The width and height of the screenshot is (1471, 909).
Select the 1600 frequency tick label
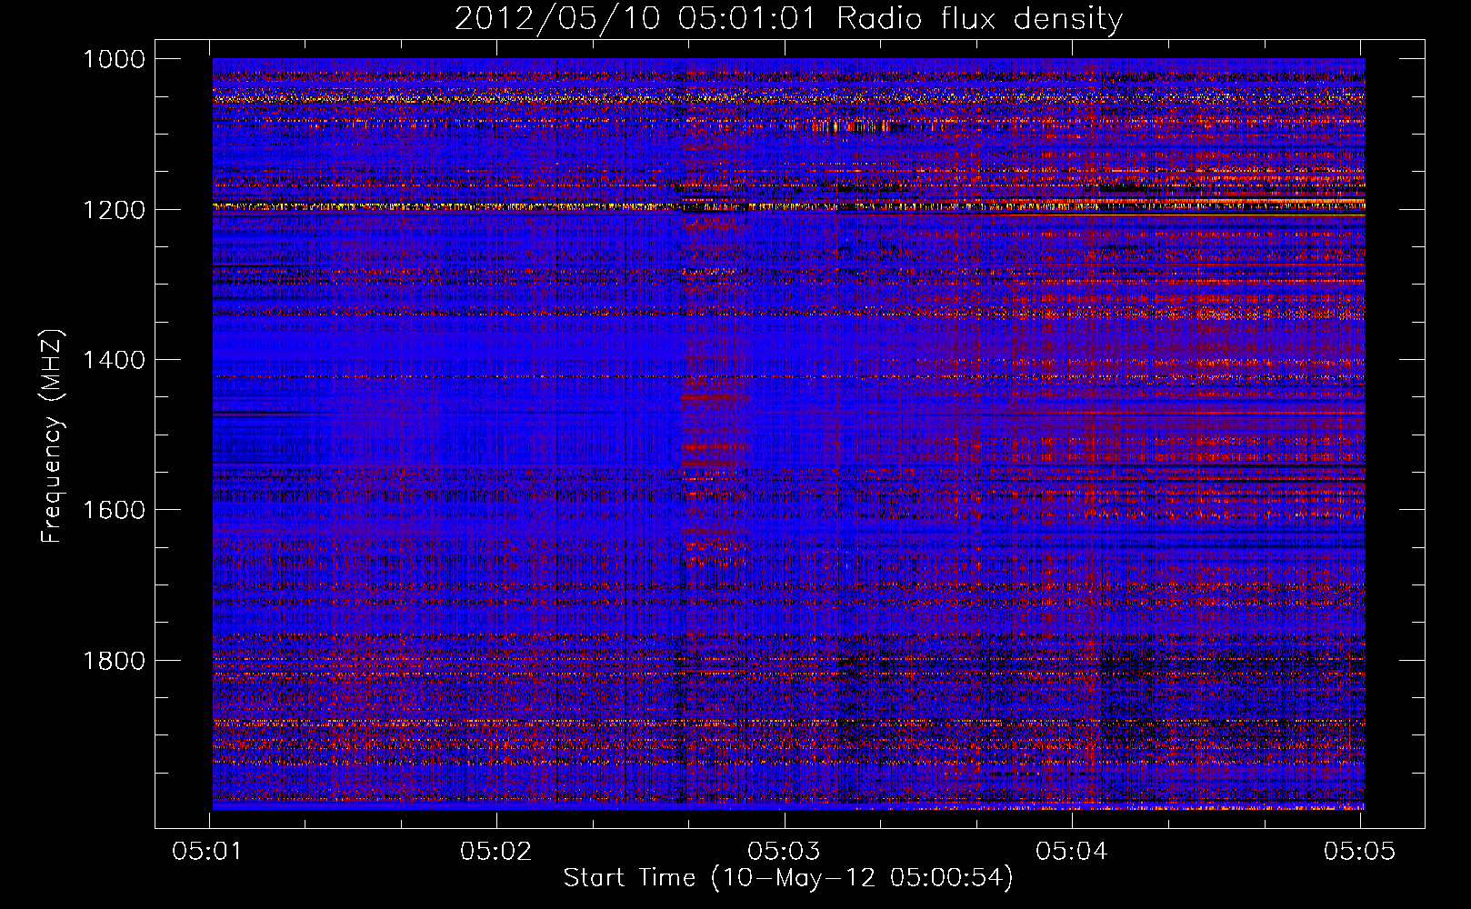coord(114,510)
